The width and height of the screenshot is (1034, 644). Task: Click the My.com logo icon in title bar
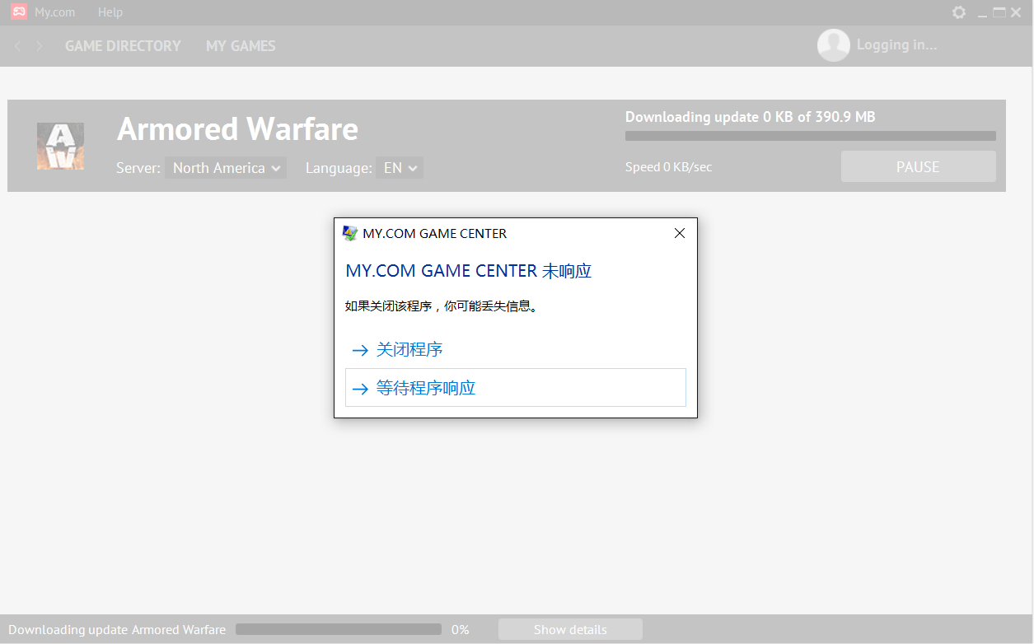click(x=18, y=12)
